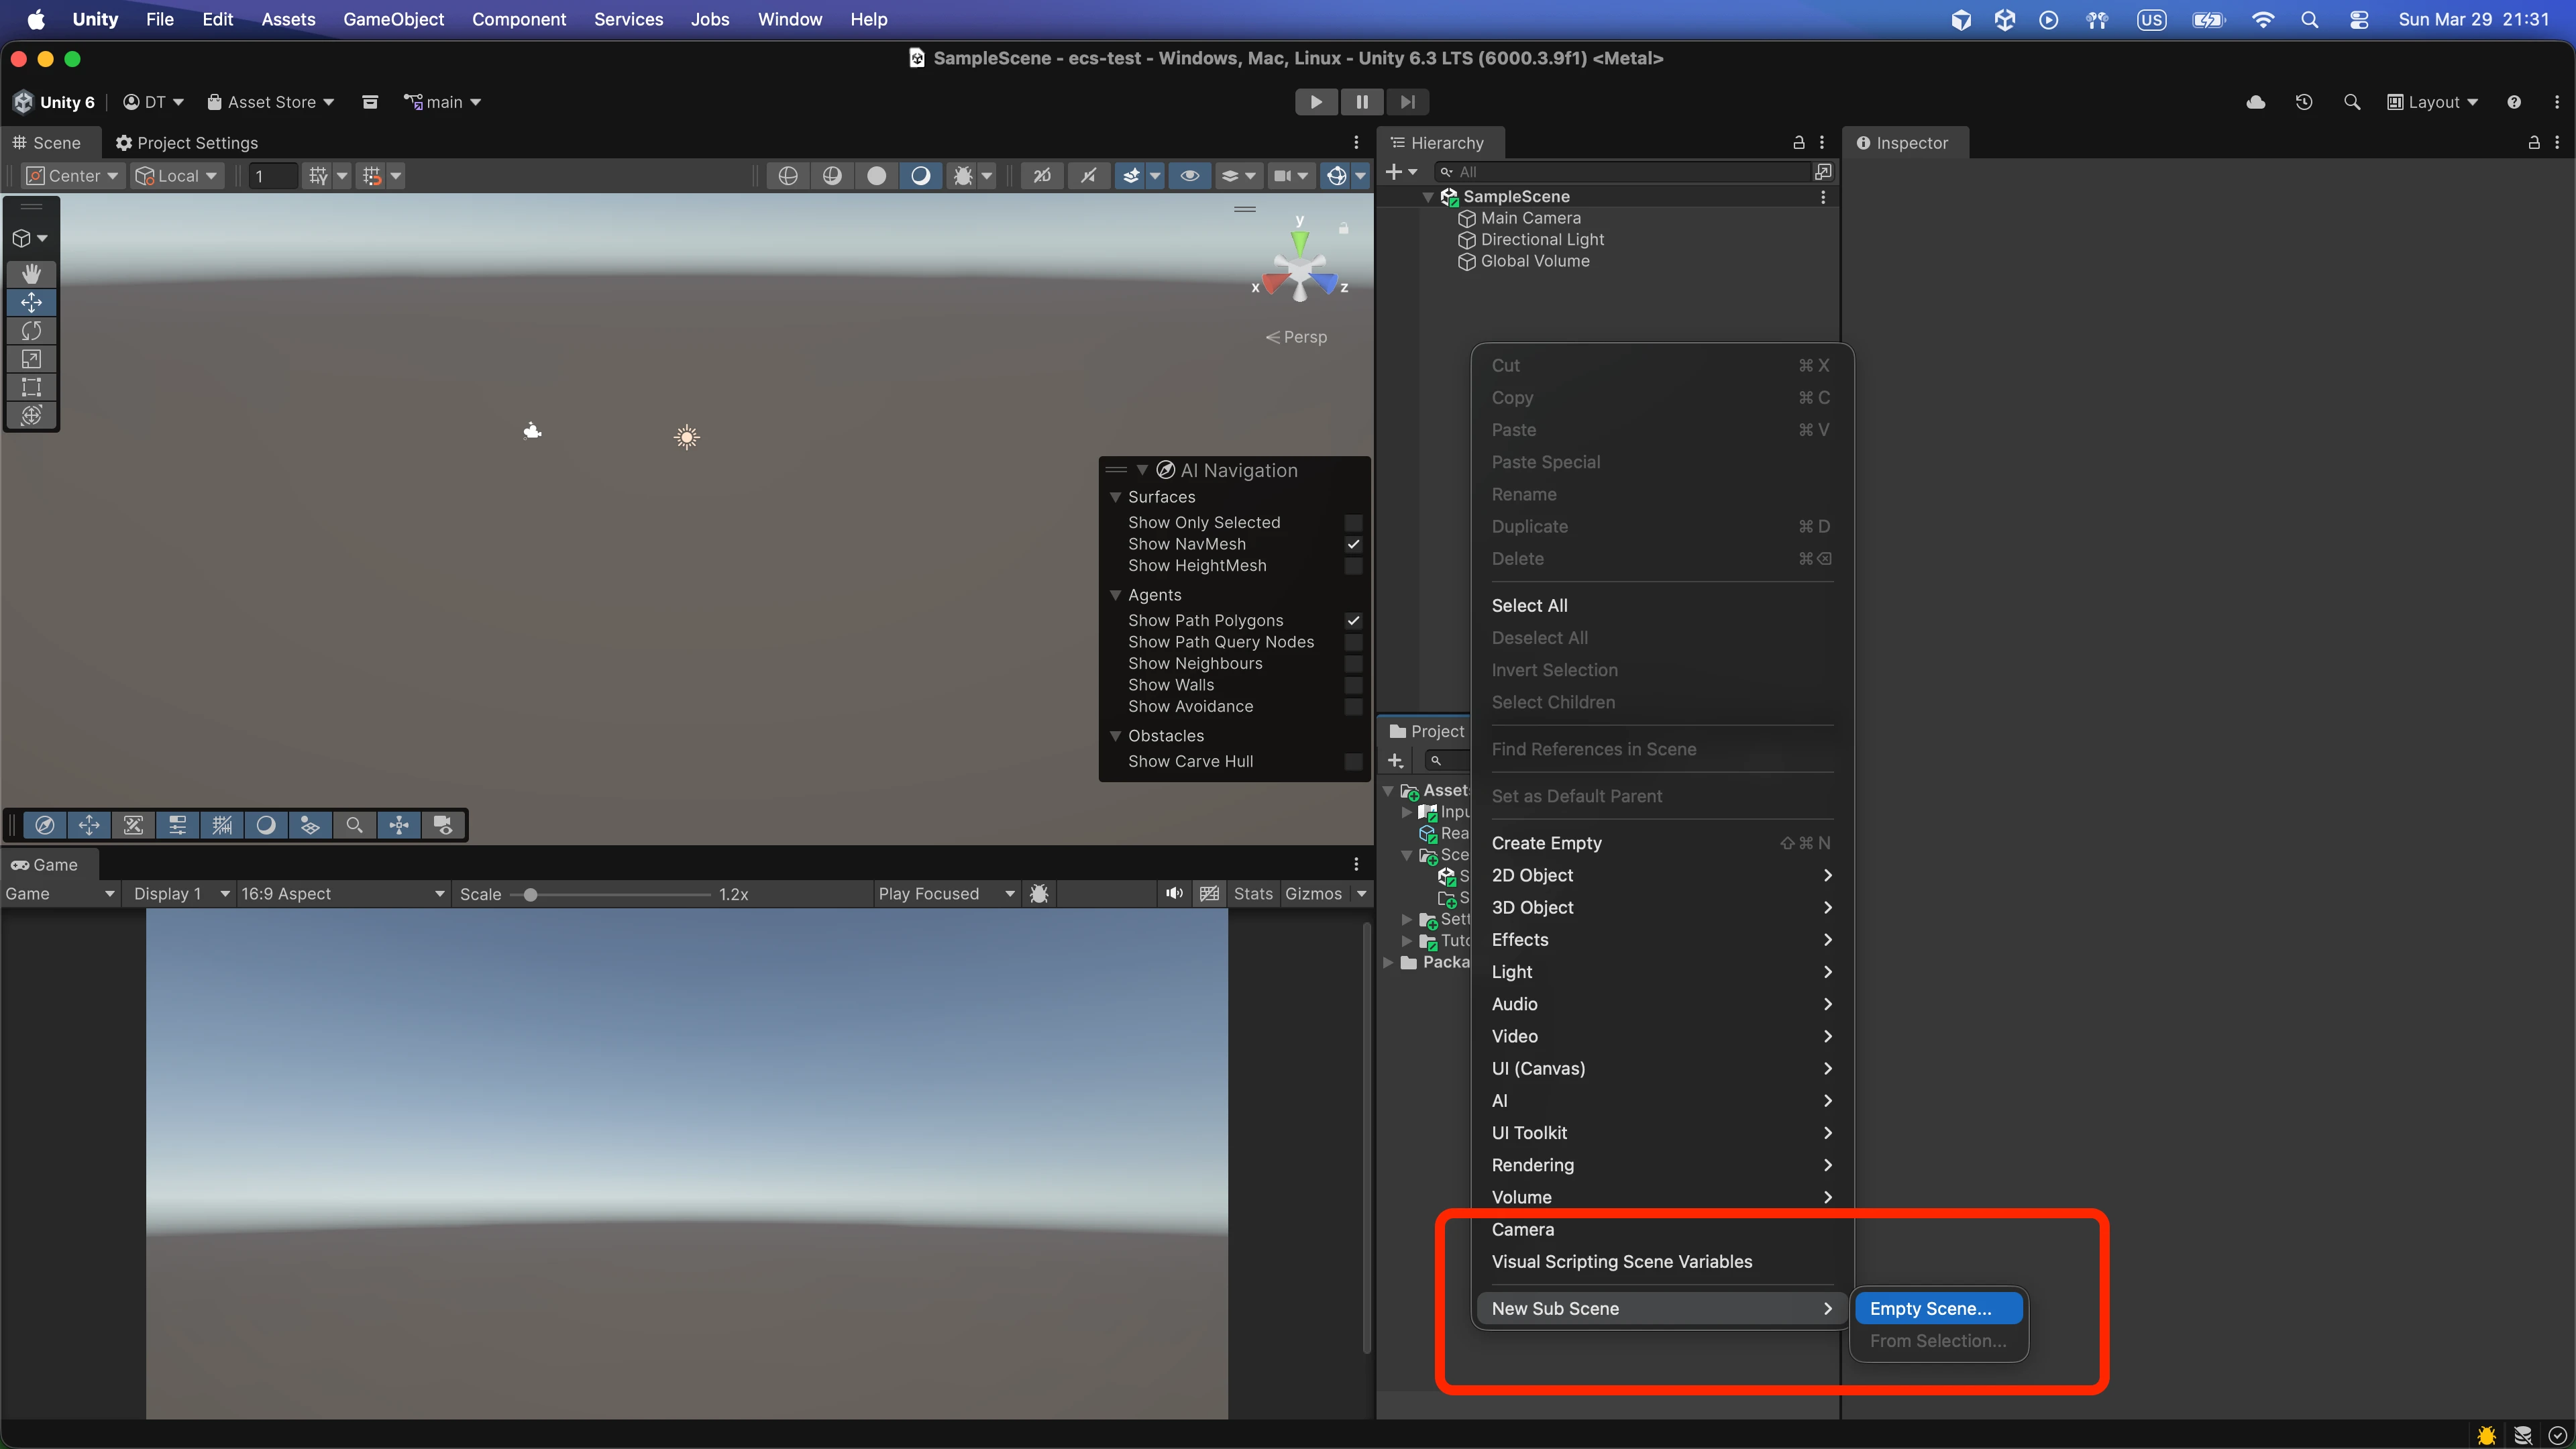Toggle scene visibility eye icon
Image resolution: width=2576 pixels, height=1449 pixels.
click(1189, 176)
